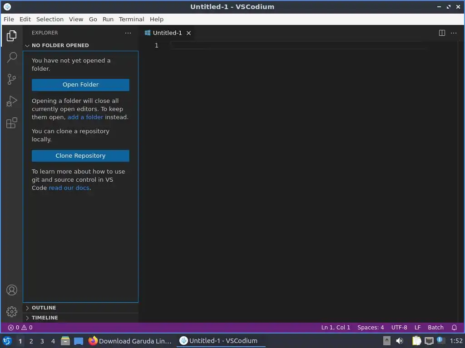The width and height of the screenshot is (465, 348).
Task: Open the Help menu
Action: 157,19
